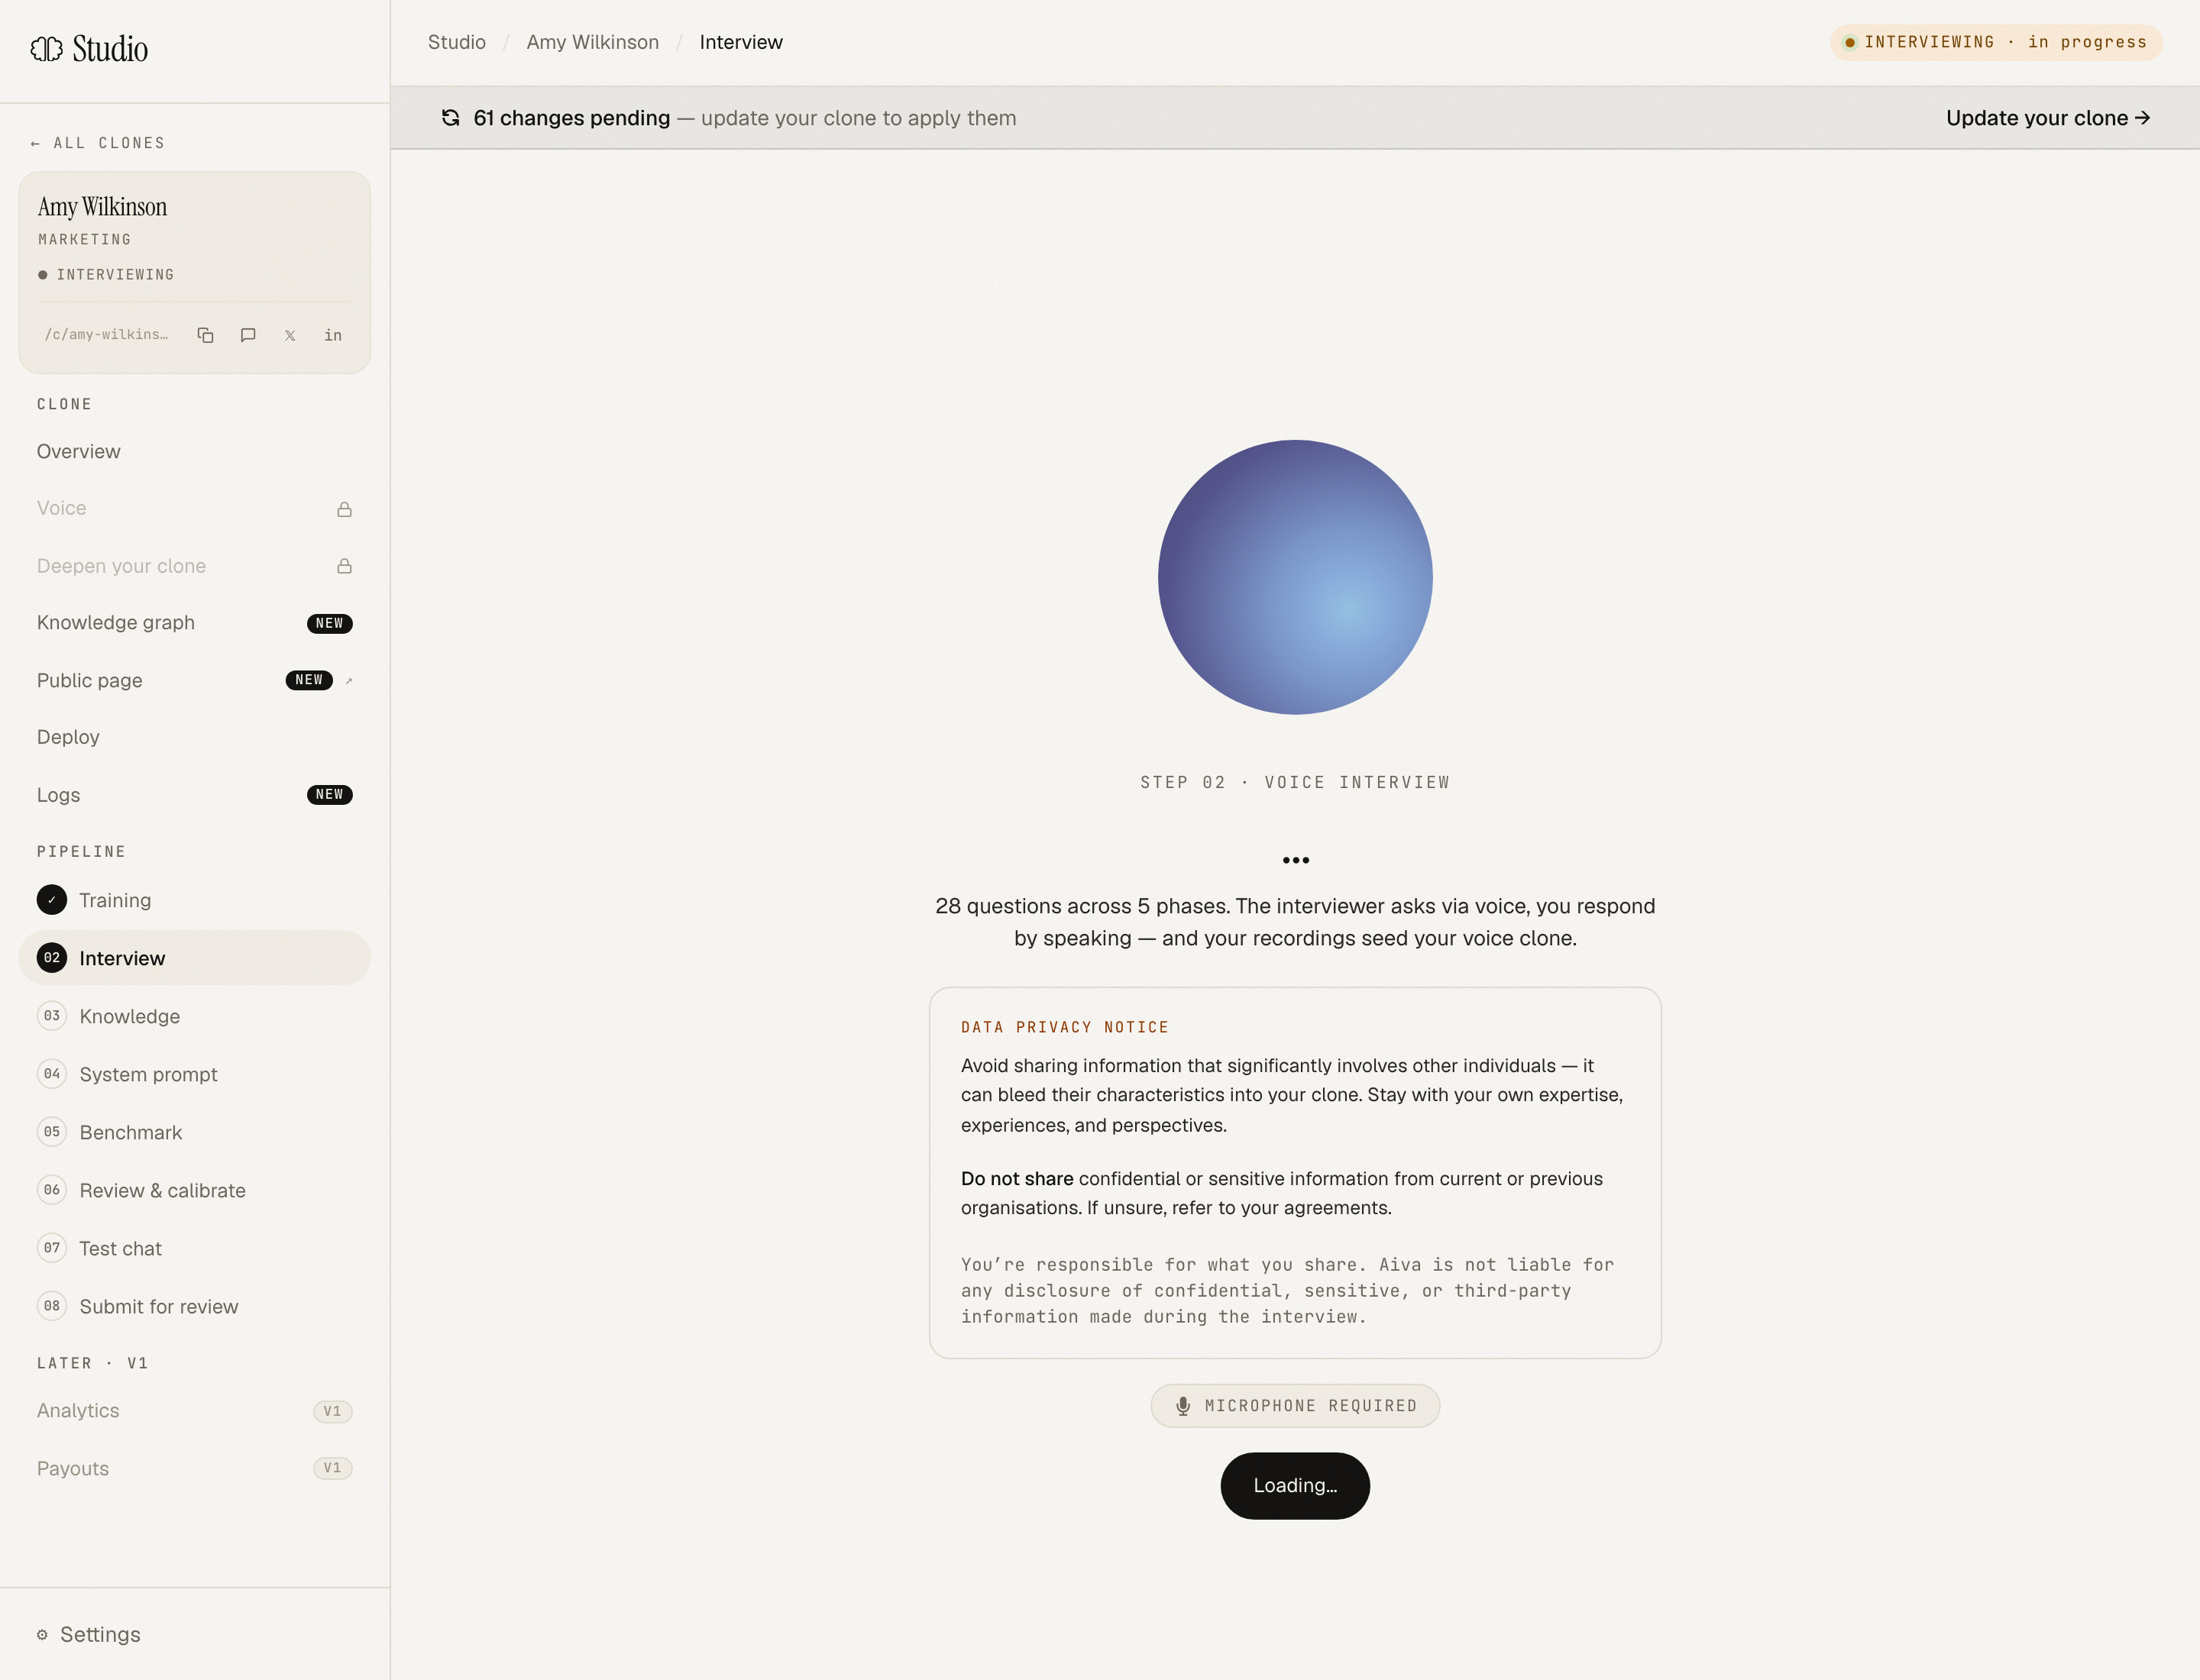Select the Knowledge pipeline step

(194, 1016)
